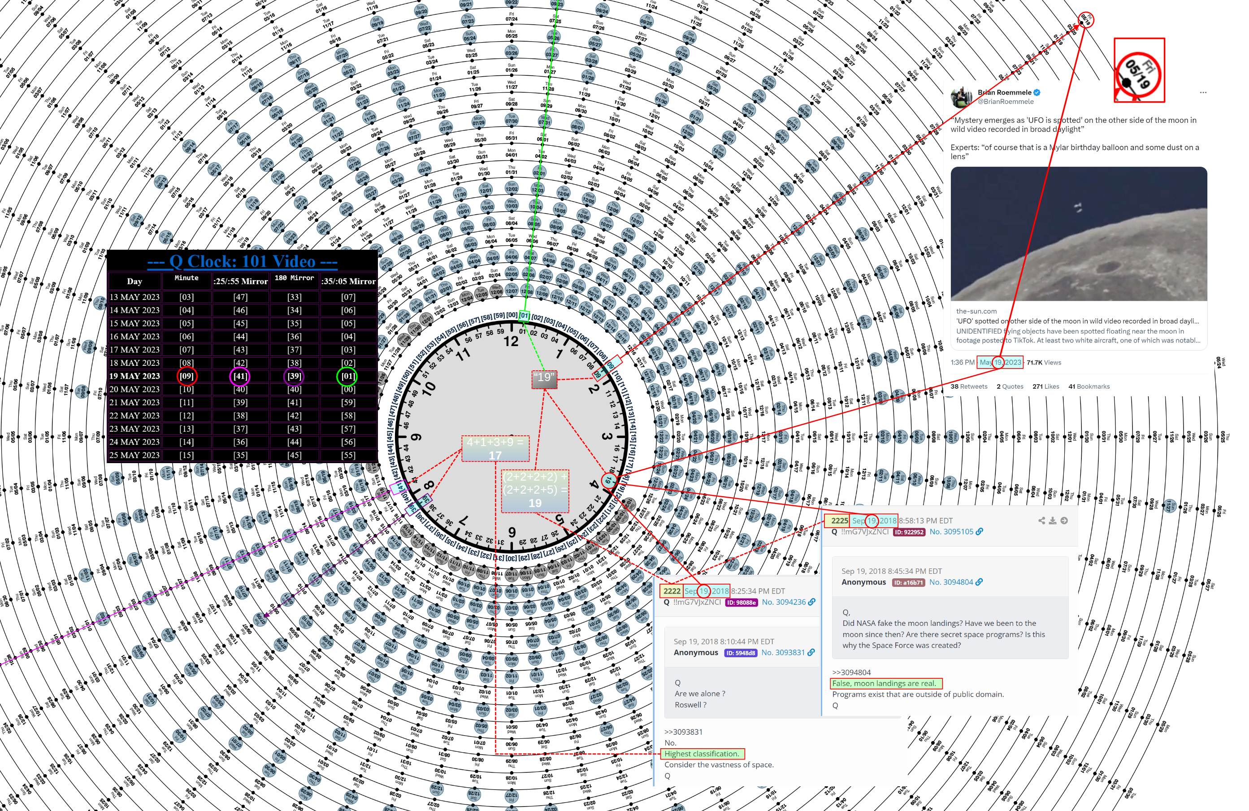This screenshot has height=811, width=1249.
Task: Click the Q !!mG7VJxZNCI tripcode on post 2225
Action: pos(860,532)
